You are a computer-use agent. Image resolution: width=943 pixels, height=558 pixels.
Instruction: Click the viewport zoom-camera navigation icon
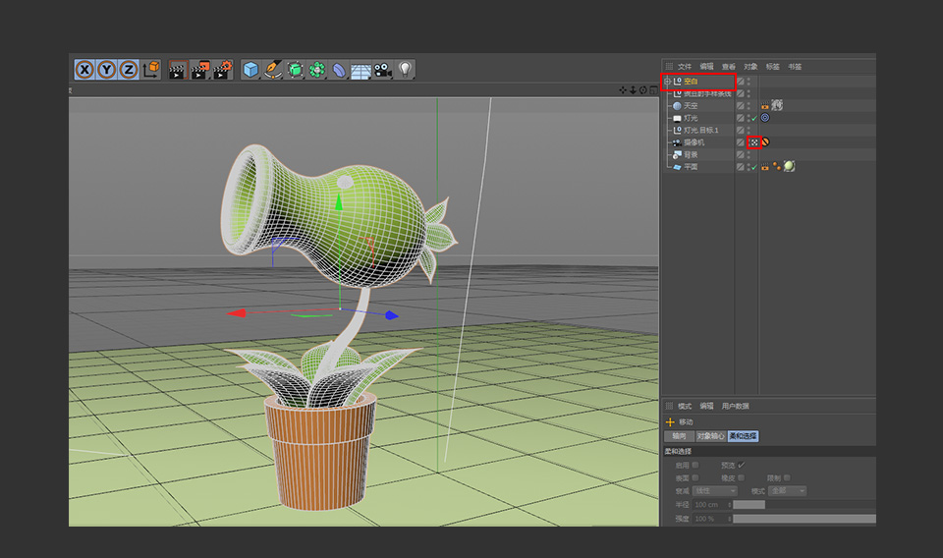point(633,90)
